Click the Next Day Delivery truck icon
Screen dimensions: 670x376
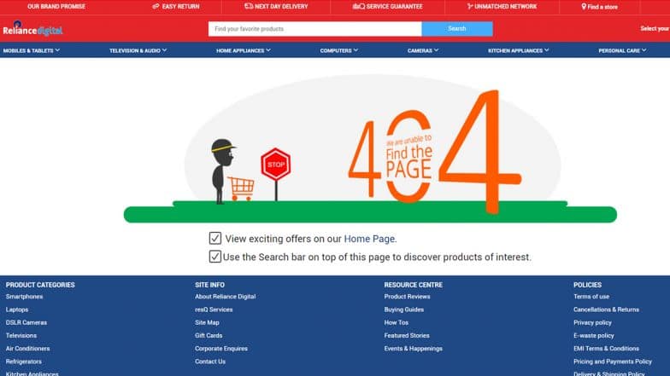[x=249, y=6]
